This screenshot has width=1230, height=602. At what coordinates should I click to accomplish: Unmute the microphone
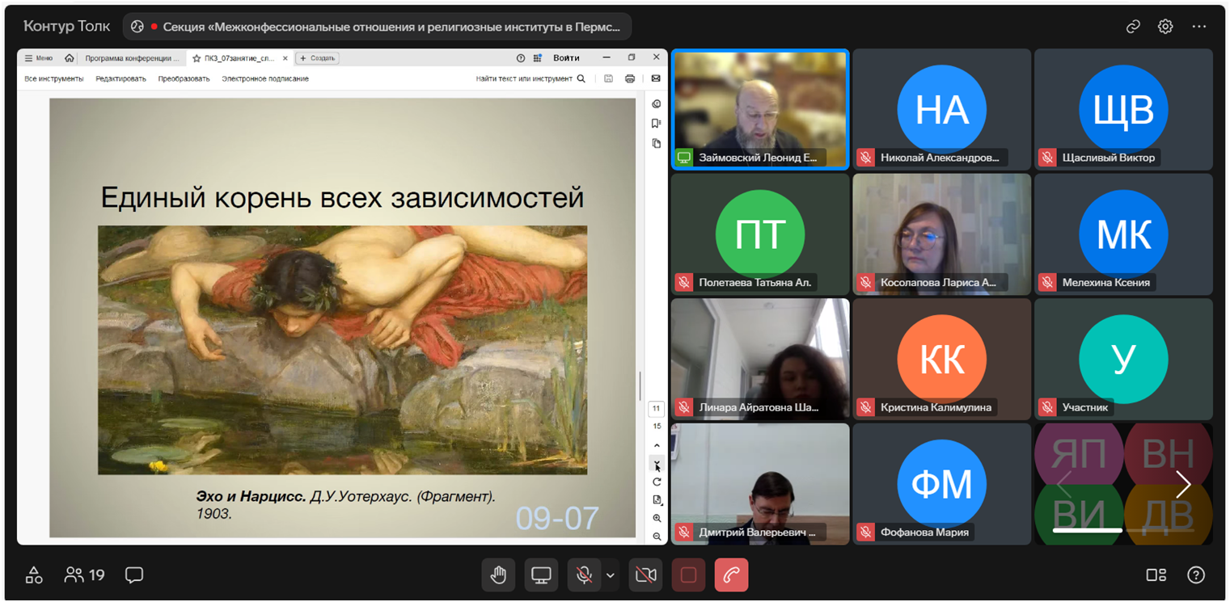pyautogui.click(x=583, y=575)
